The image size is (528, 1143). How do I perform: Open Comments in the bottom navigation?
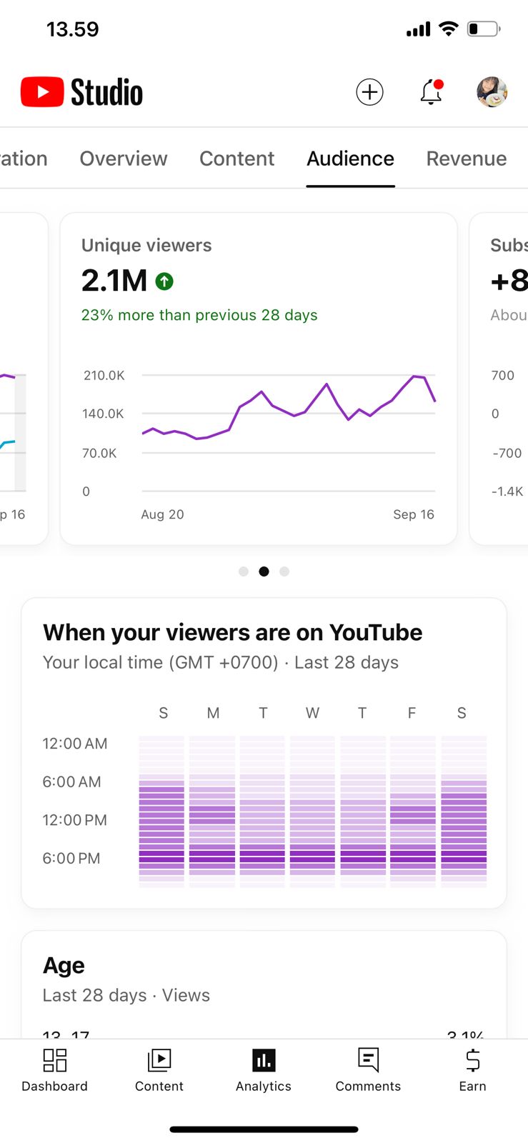(368, 1069)
